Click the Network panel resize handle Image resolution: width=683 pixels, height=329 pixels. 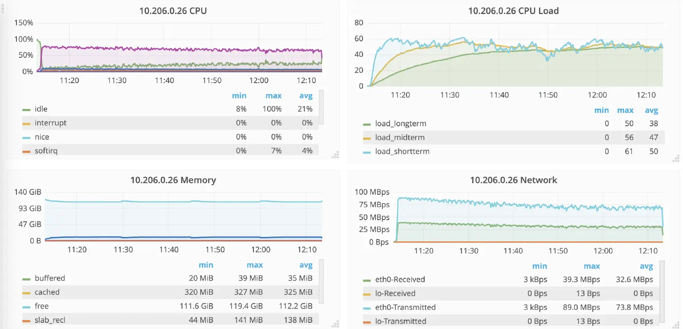[676, 324]
